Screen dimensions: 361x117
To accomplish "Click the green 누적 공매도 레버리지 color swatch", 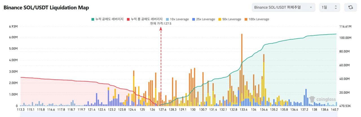I will [x=93, y=19].
